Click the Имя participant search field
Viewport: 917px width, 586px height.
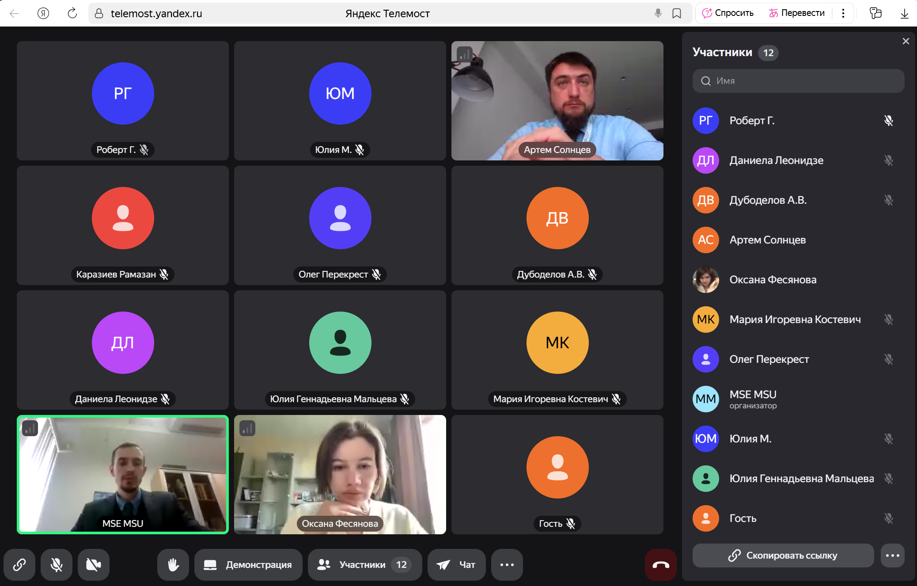[x=798, y=81]
